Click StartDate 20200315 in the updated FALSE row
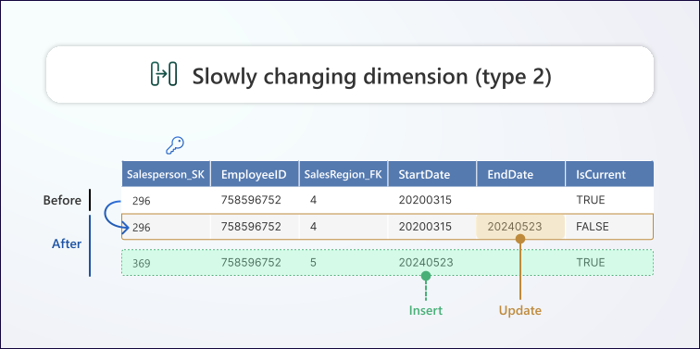The height and width of the screenshot is (349, 700). 425,227
